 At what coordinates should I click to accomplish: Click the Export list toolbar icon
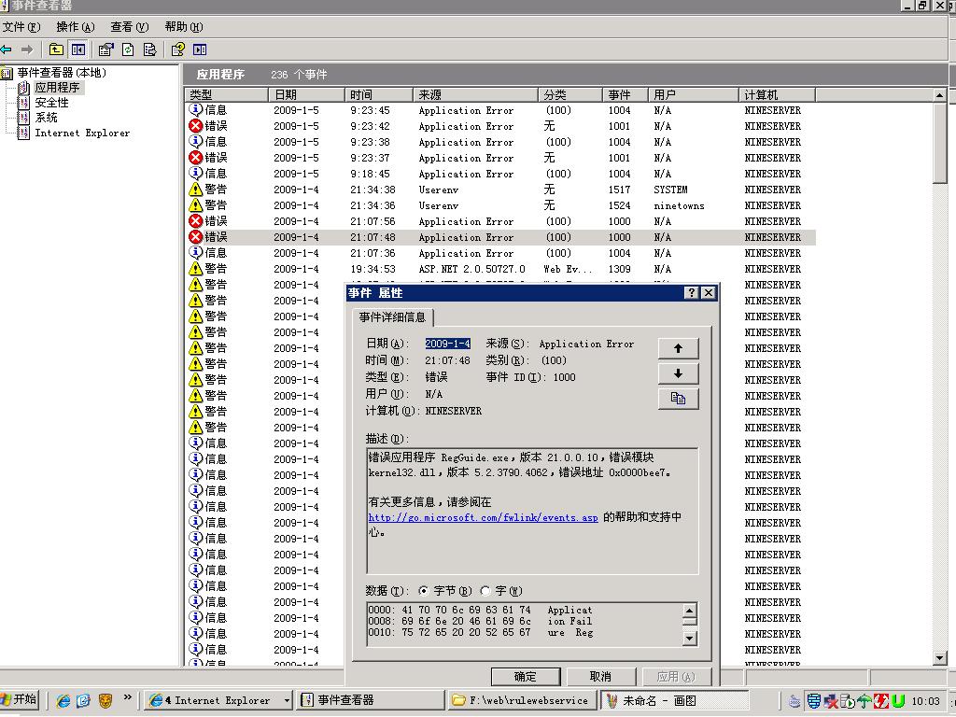pos(149,49)
